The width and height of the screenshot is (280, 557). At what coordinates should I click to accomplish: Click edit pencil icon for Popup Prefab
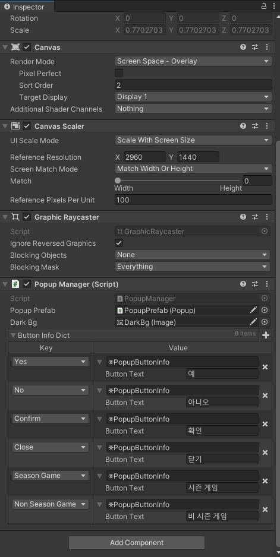(x=253, y=310)
